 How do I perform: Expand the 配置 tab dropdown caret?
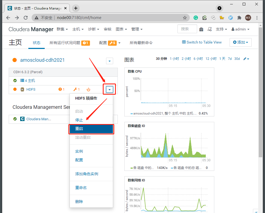(x=119, y=43)
